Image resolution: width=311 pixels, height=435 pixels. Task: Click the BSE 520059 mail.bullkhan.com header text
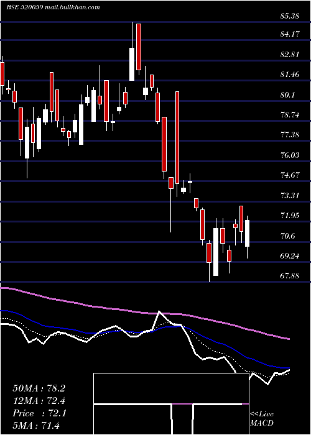53,7
